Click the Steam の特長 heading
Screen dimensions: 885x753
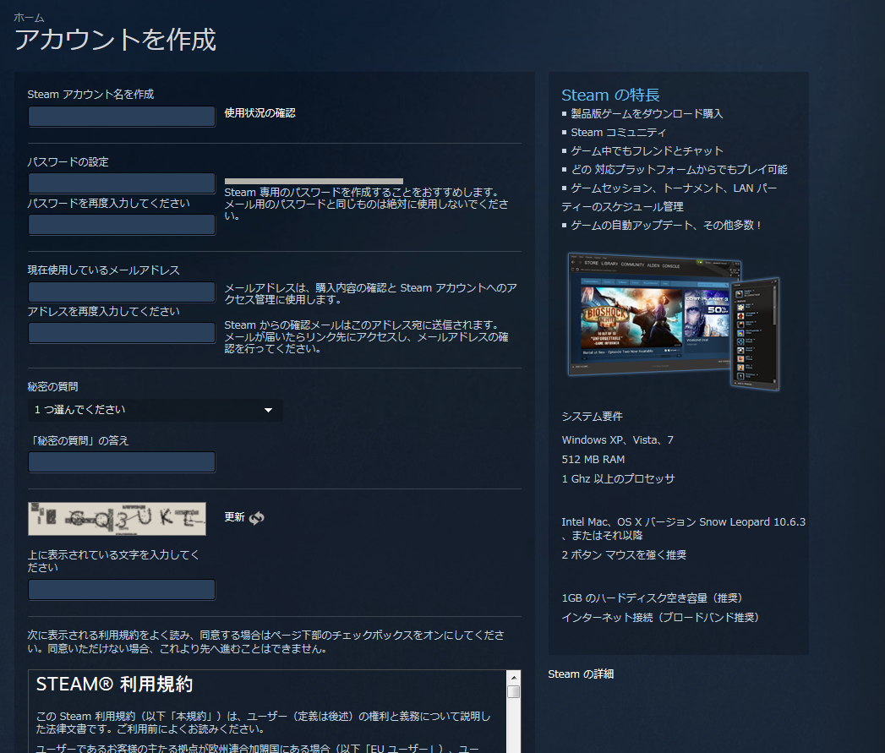(x=610, y=95)
